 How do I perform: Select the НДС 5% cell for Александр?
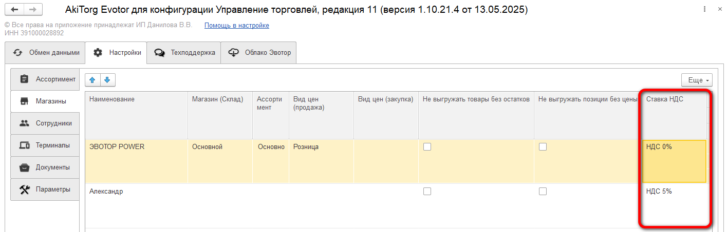[x=674, y=205]
